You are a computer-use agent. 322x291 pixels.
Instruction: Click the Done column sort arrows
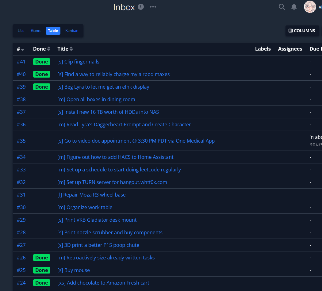point(49,49)
